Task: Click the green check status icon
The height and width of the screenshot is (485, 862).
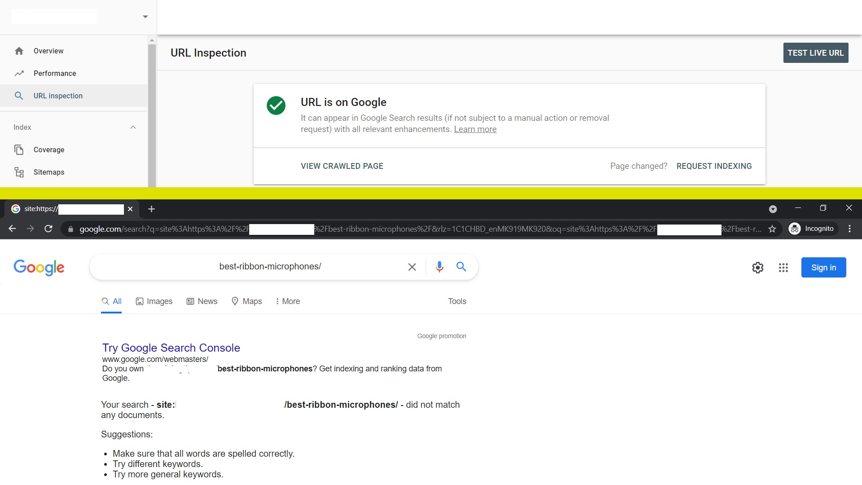Action: (276, 106)
